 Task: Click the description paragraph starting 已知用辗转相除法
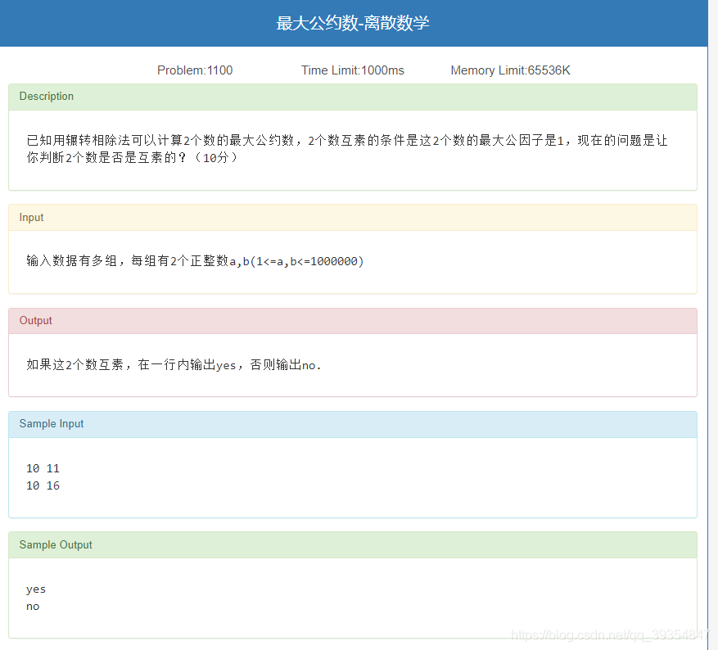click(346, 149)
